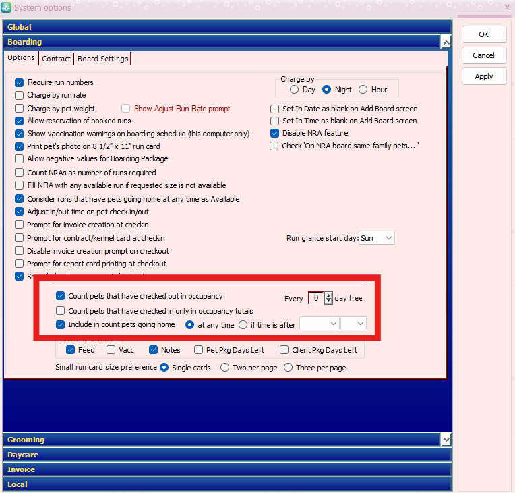This screenshot has height=493, width=515.
Task: Select 'at any time' radio button
Action: coord(190,325)
